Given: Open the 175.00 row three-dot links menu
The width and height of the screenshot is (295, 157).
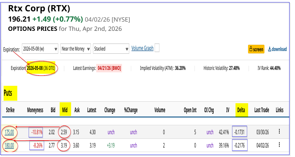Looking at the screenshot, I should (x=279, y=132).
